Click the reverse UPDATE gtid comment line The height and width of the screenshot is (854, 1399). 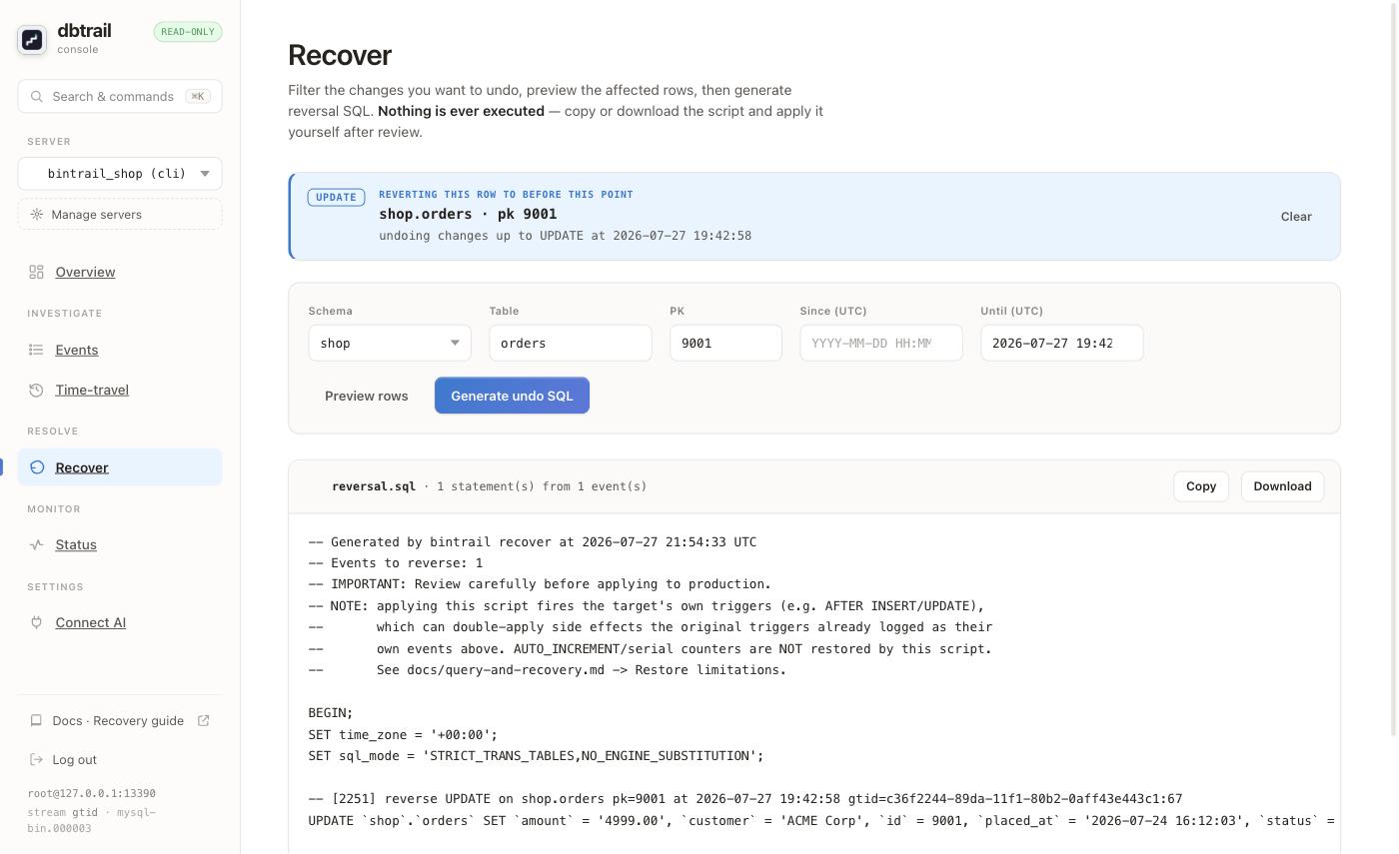(745, 799)
